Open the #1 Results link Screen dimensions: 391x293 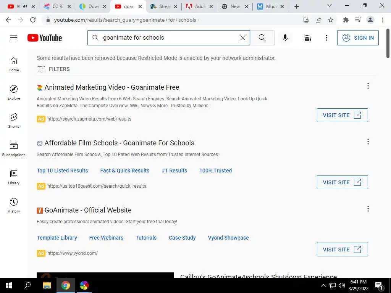(174, 171)
